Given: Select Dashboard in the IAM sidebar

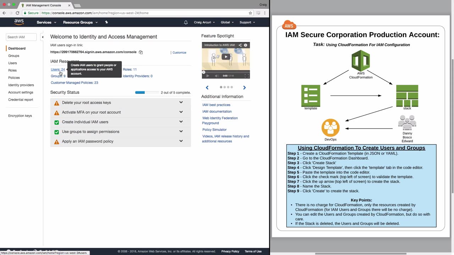Looking at the screenshot, I should coord(17,49).
